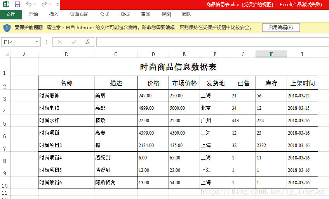
Task: Click the price cell 4899.00
Action: click(153, 108)
